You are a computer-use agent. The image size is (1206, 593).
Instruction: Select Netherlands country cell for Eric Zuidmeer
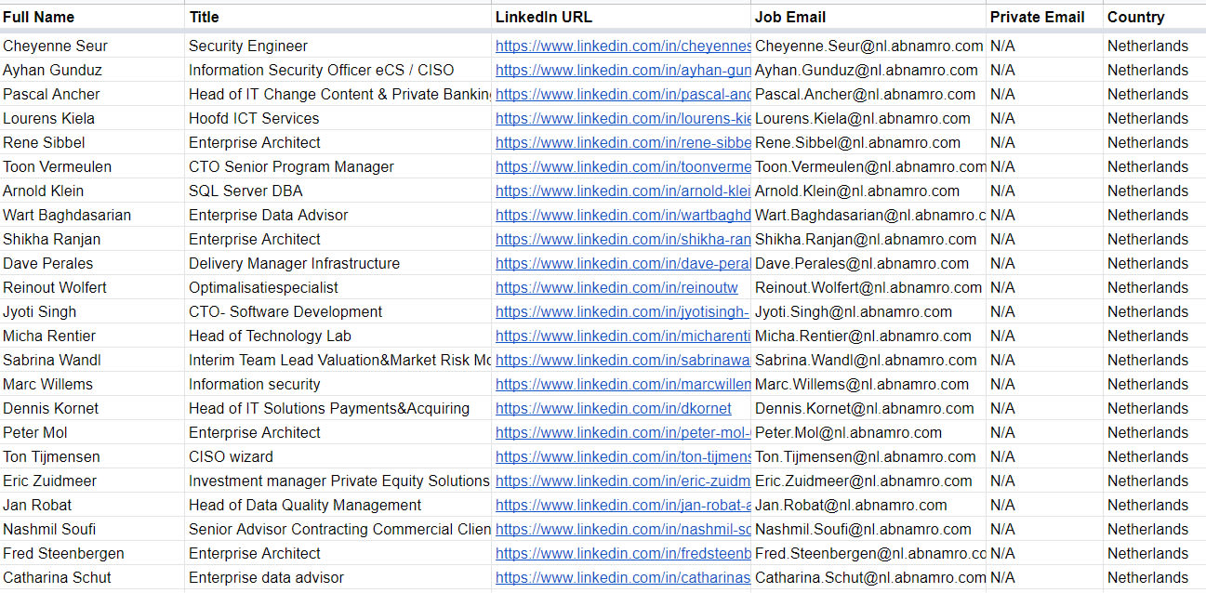pyautogui.click(x=1155, y=481)
